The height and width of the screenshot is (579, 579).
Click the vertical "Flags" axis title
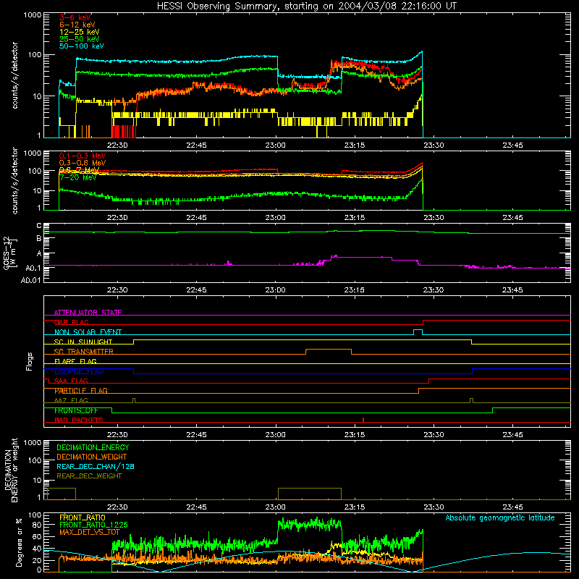pos(30,361)
